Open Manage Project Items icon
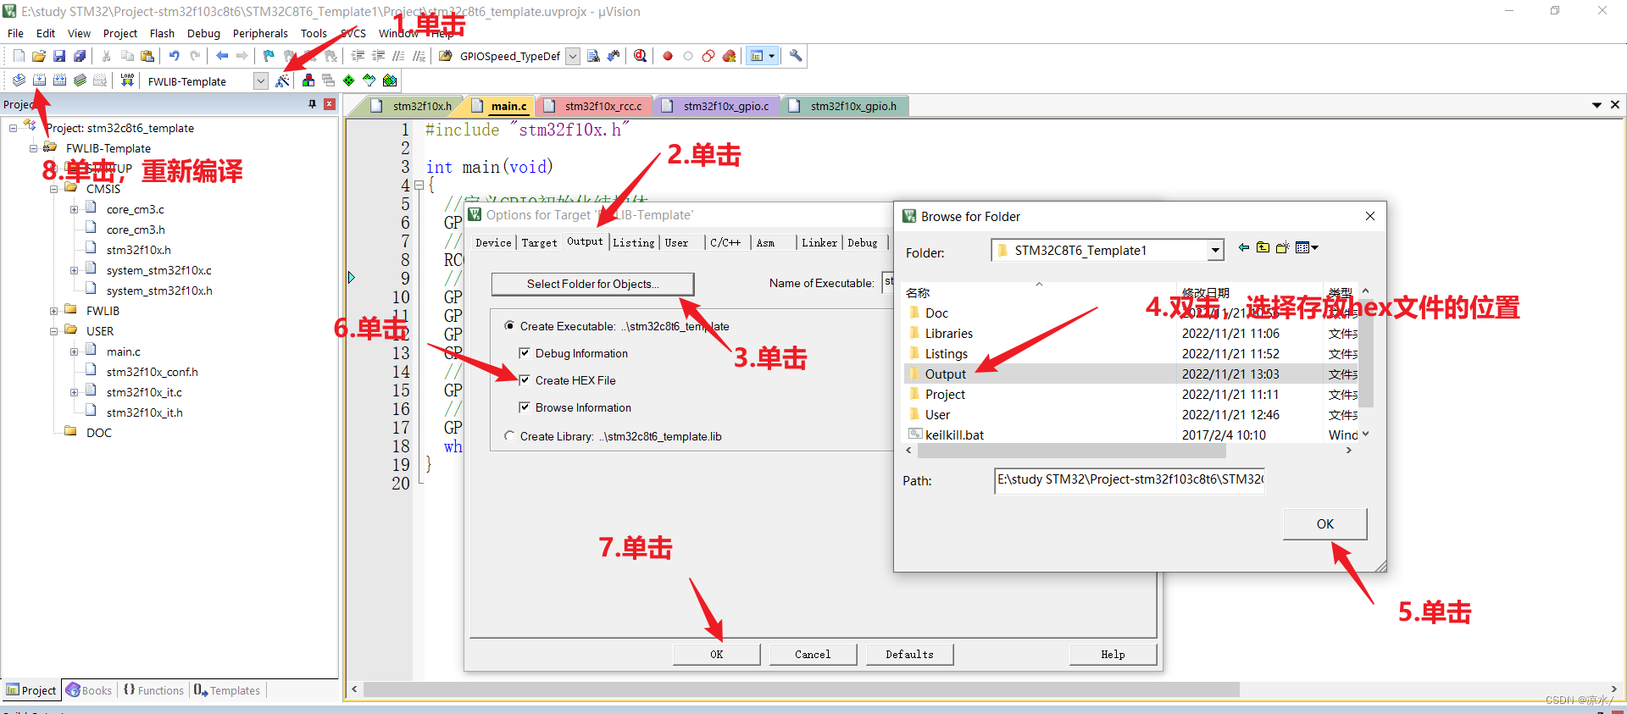Viewport: 1627px width, 714px height. coord(308,80)
